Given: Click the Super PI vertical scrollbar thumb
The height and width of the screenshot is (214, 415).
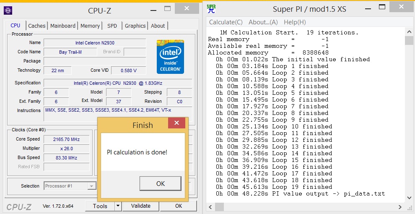Looking at the screenshot, I should [409, 41].
